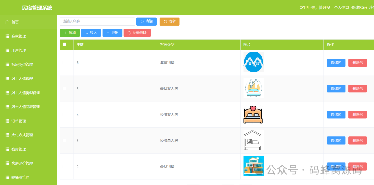Click the minus-circle icon in 批量删除 button
Image resolution: width=374 pixels, height=185 pixels.
(x=129, y=33)
